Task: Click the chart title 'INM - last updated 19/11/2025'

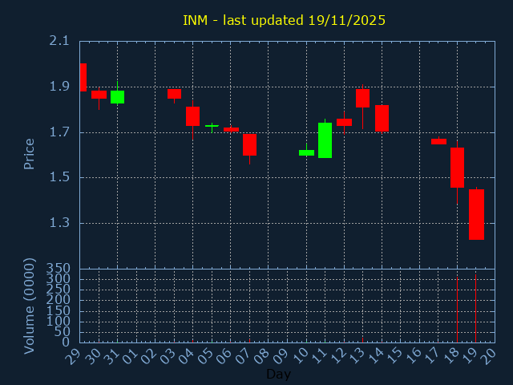Action: click(284, 20)
